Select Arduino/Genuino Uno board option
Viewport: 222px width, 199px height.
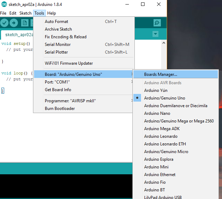click(x=164, y=98)
